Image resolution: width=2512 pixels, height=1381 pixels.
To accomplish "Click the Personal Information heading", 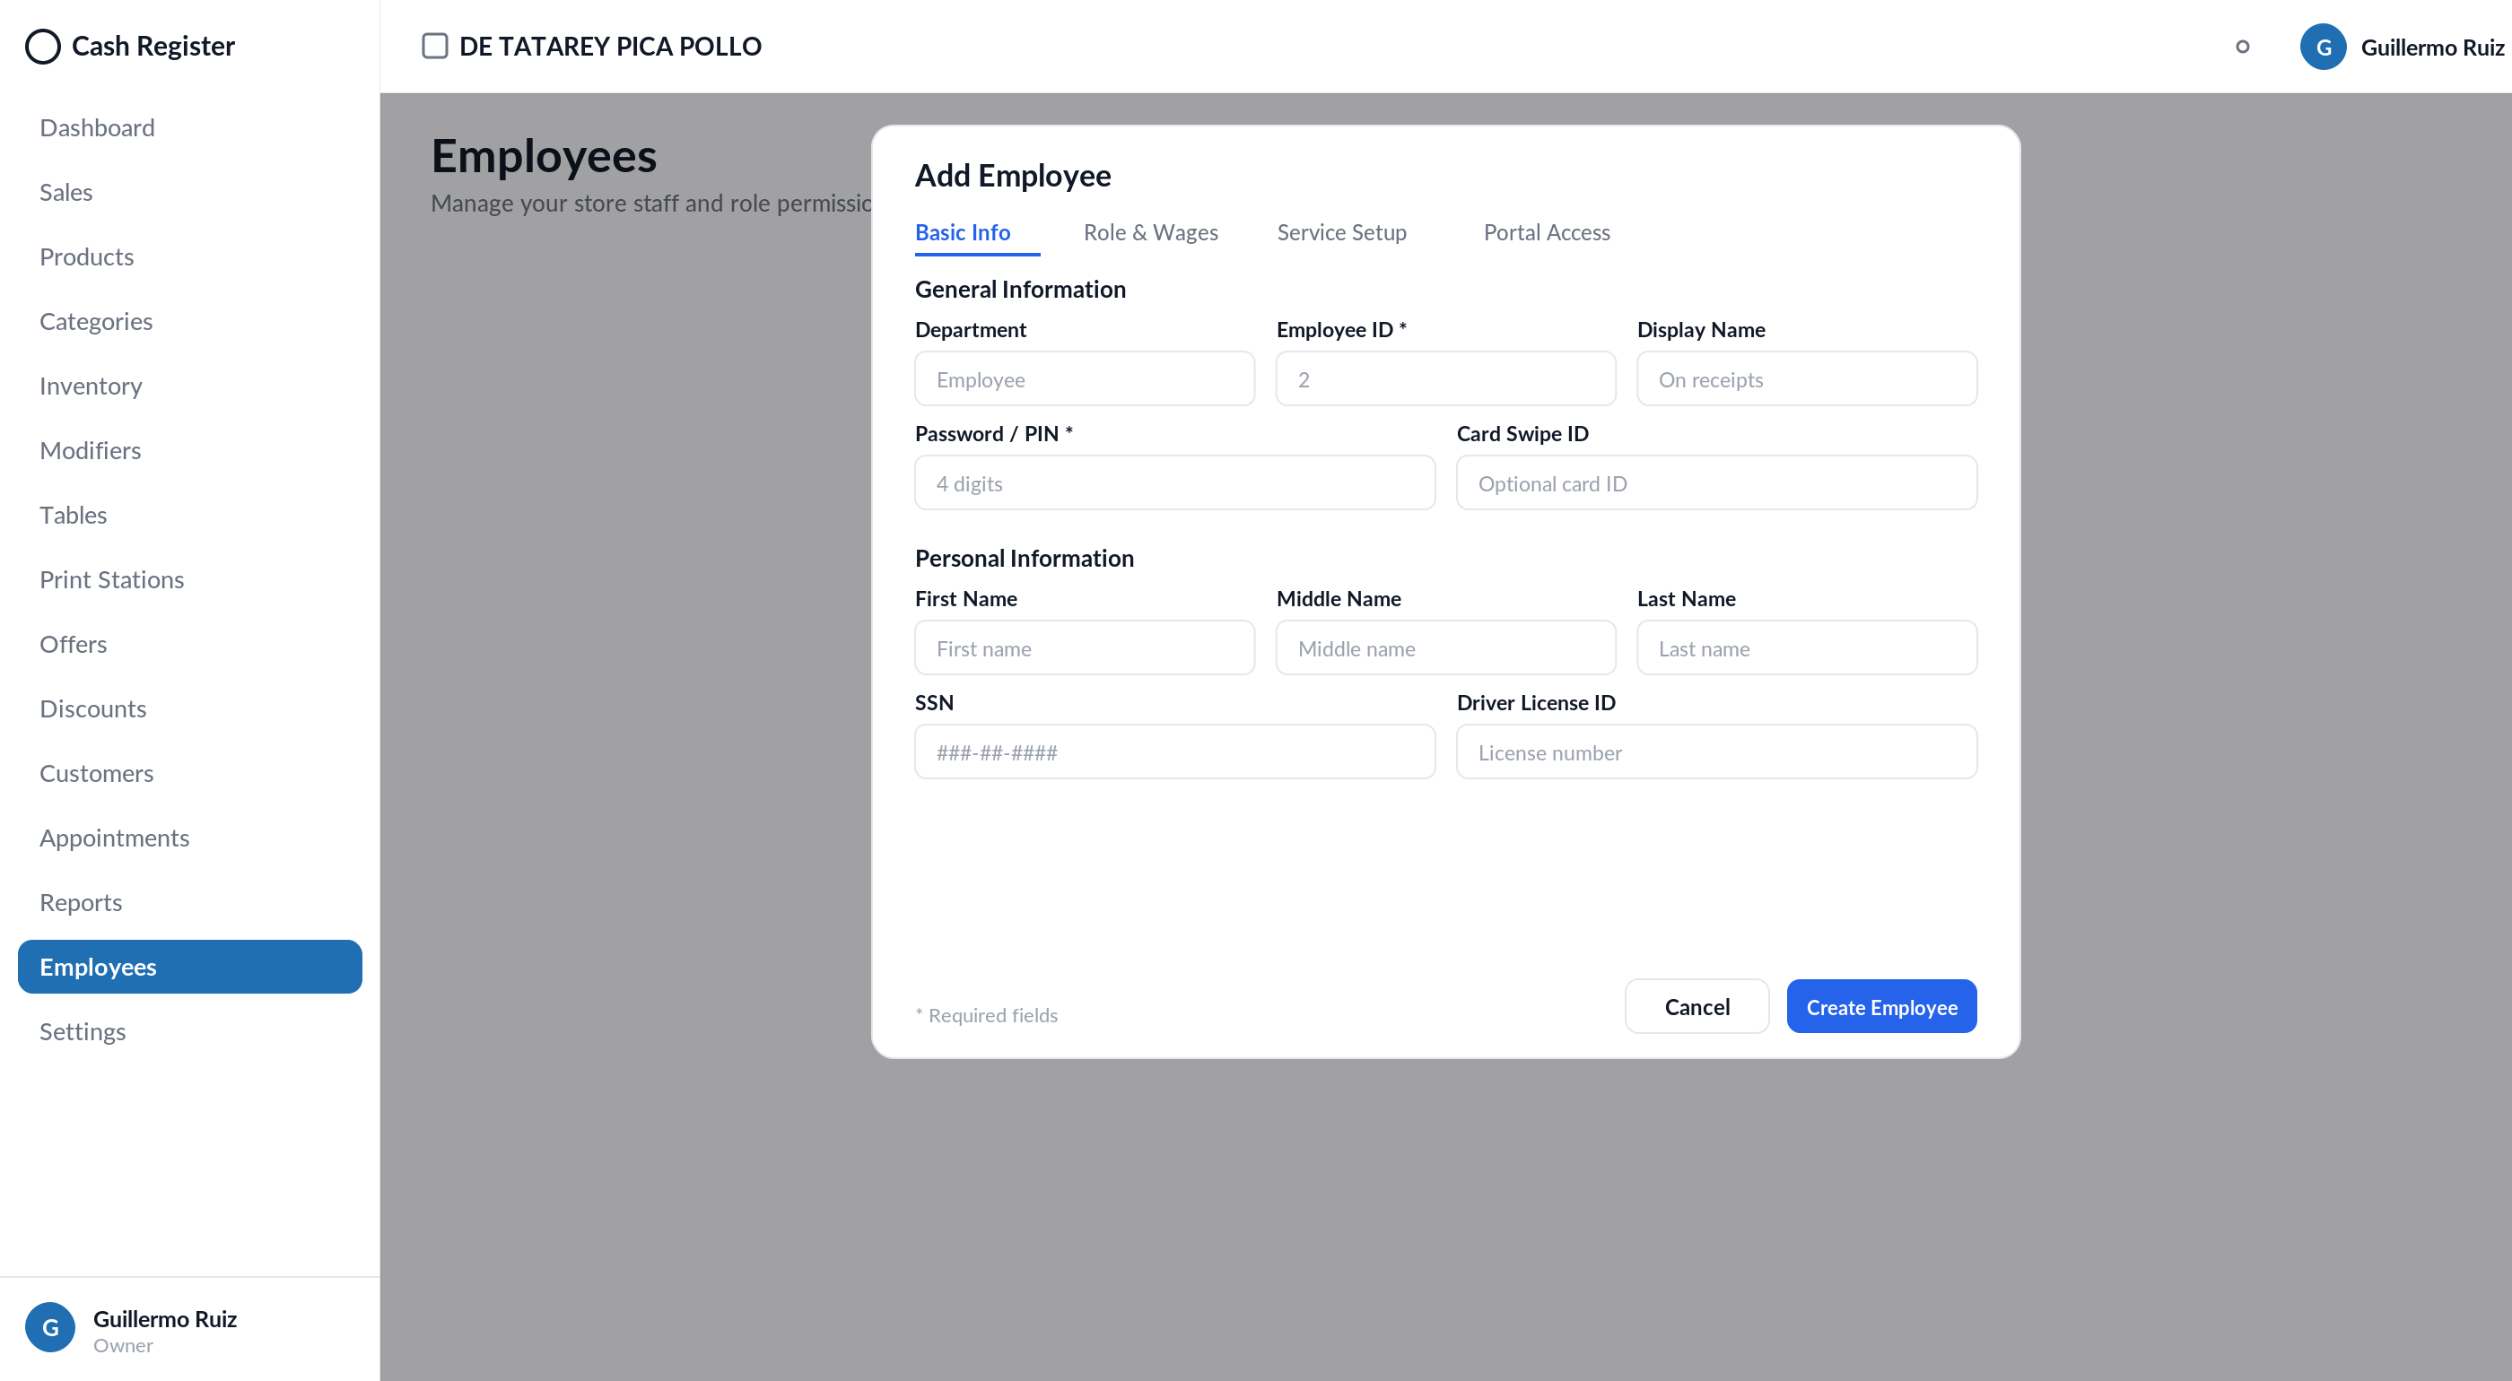I will click(x=1024, y=559).
